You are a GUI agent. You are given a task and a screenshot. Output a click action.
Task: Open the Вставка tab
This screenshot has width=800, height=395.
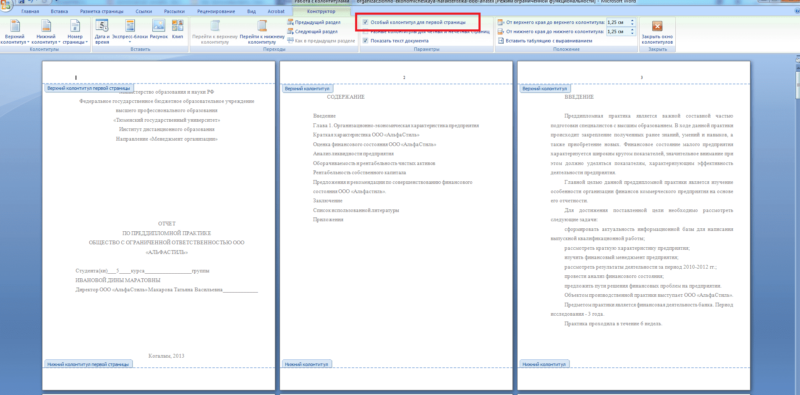[59, 11]
